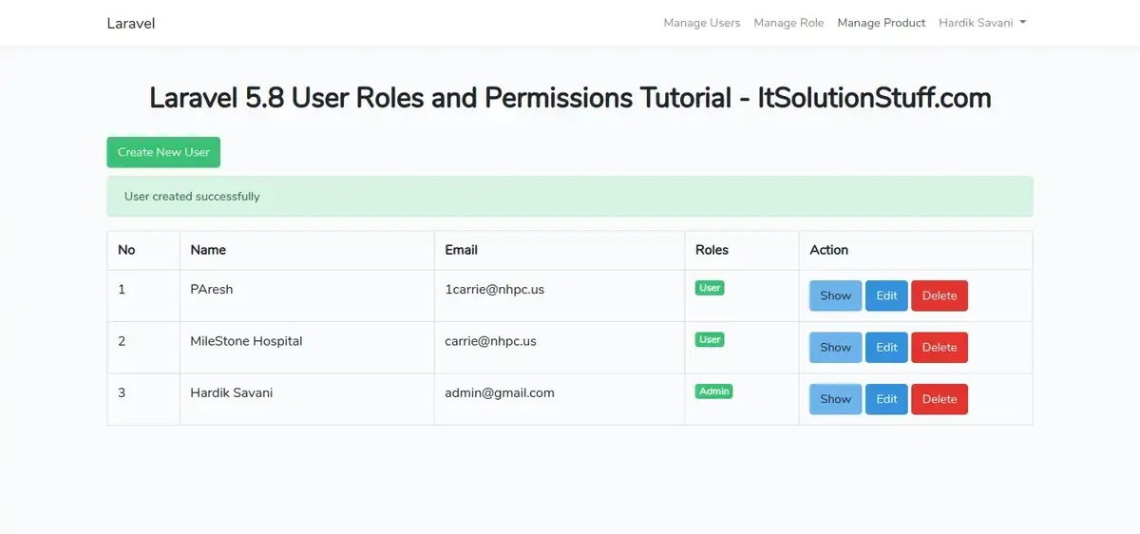This screenshot has height=534, width=1140.
Task: Delete the MileStone Hospital user
Action: (x=940, y=348)
